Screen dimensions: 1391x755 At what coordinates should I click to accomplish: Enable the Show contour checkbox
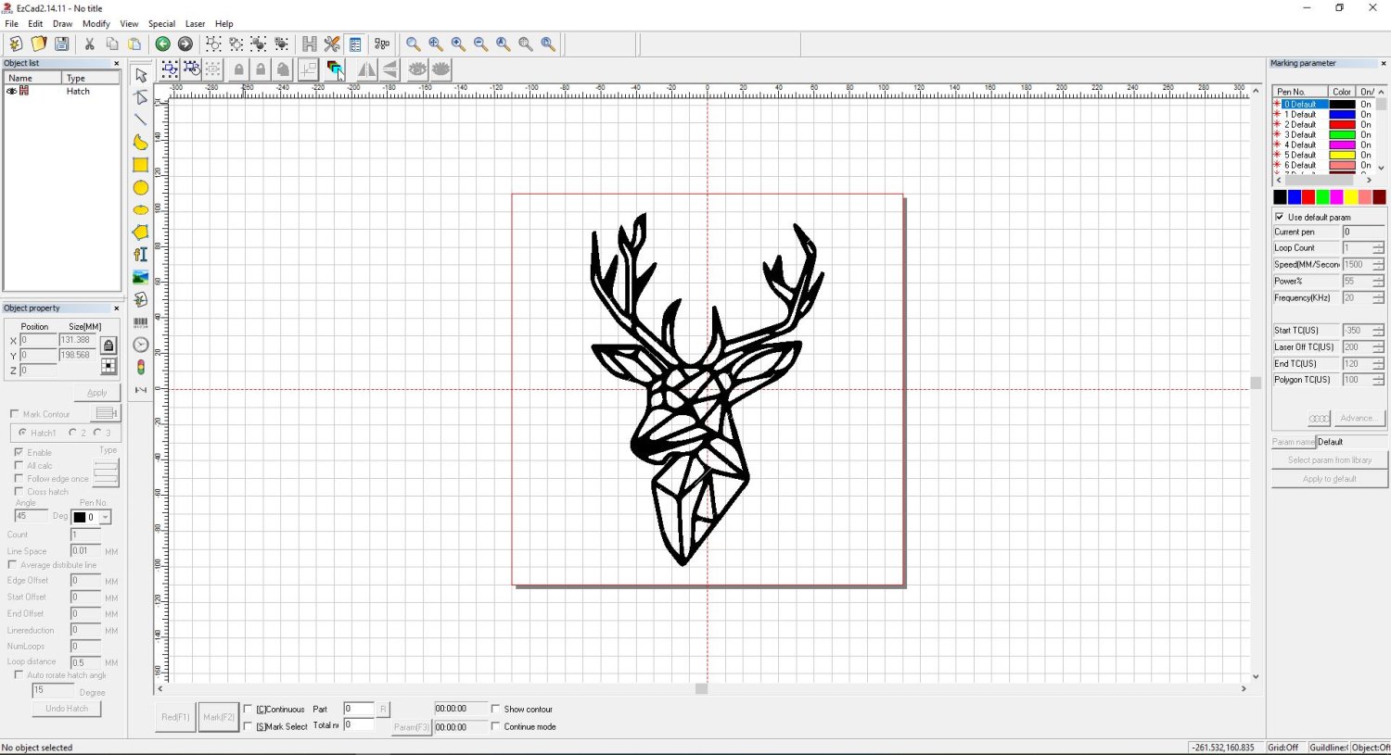pyautogui.click(x=496, y=710)
